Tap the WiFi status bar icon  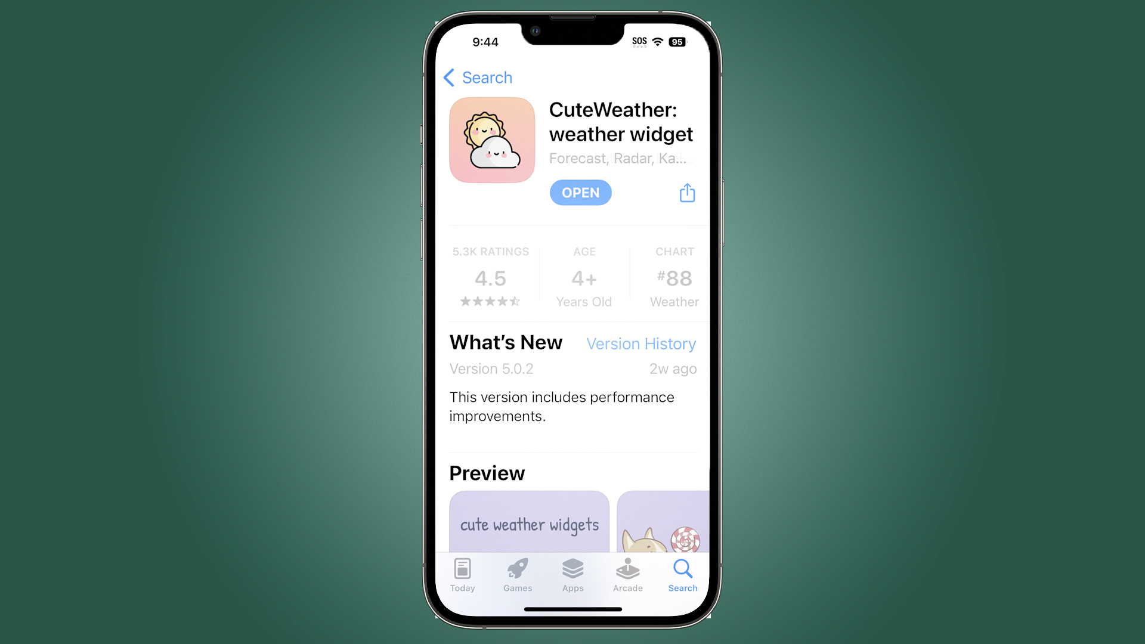(659, 41)
